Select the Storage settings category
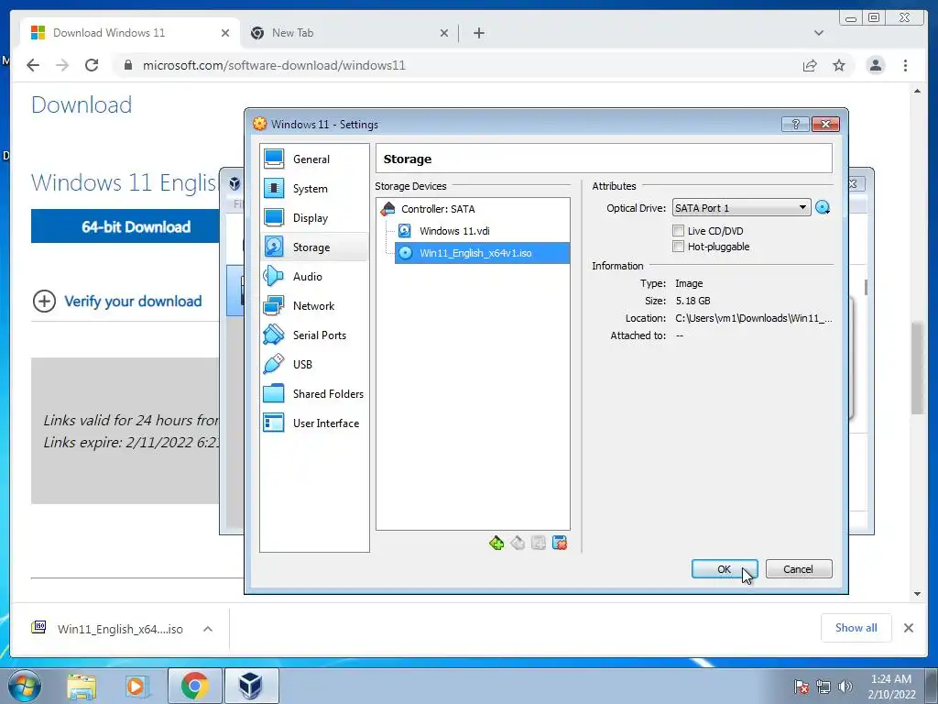The image size is (938, 704). tap(315, 247)
